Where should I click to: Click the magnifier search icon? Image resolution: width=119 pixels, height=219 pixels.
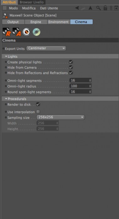[x=98, y=8]
